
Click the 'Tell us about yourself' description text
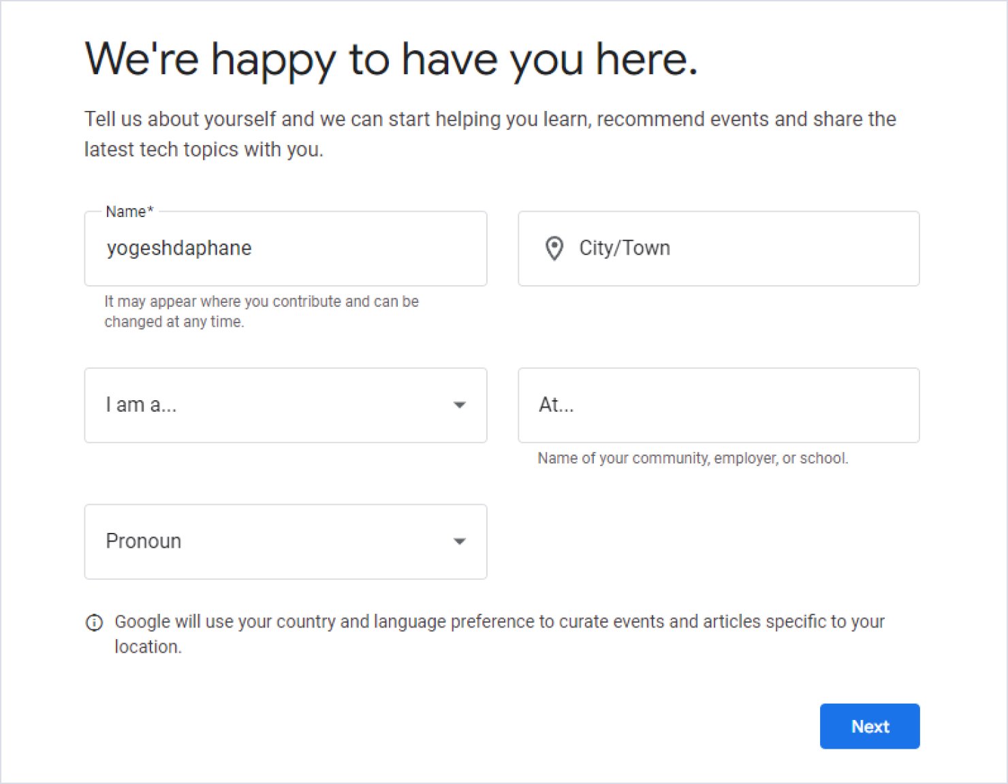[490, 134]
